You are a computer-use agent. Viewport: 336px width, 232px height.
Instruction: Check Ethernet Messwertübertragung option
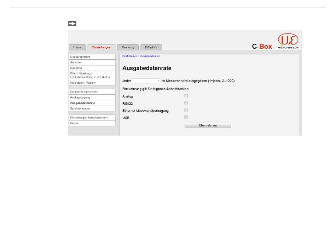(x=186, y=110)
